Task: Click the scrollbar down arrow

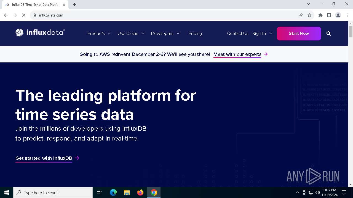Action: click(351, 185)
